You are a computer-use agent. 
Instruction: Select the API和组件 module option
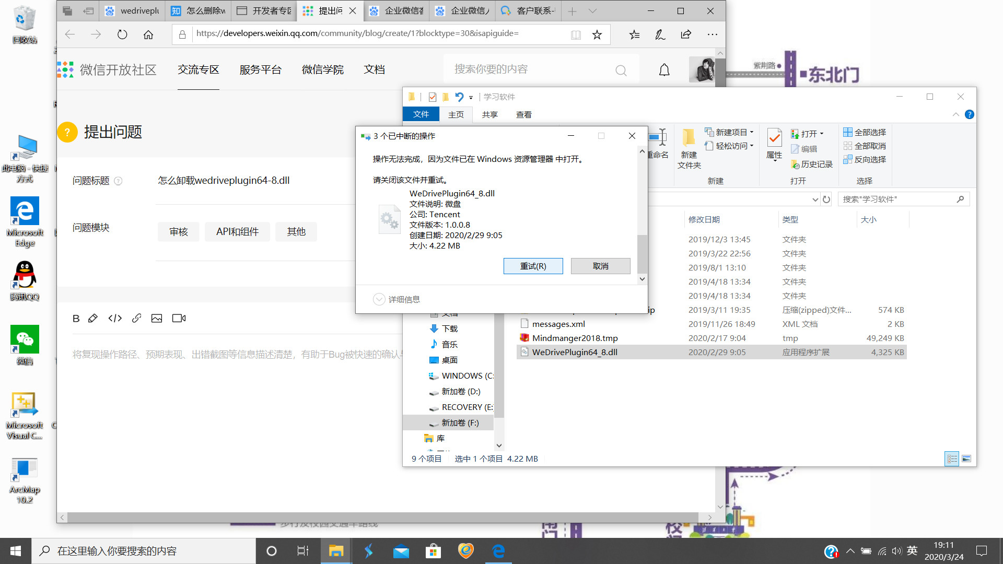[x=237, y=231]
